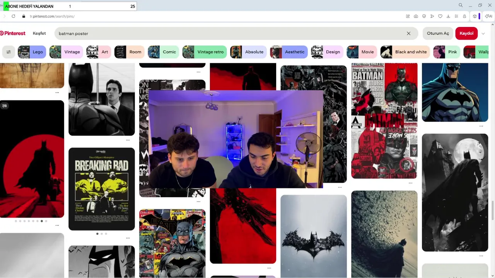This screenshot has height=278, width=495.
Task: Open the Batman comic covers collage pin
Action: [172, 244]
